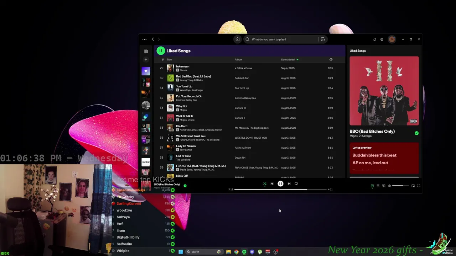
Task: Open the What's New notifications bell
Action: (x=375, y=39)
